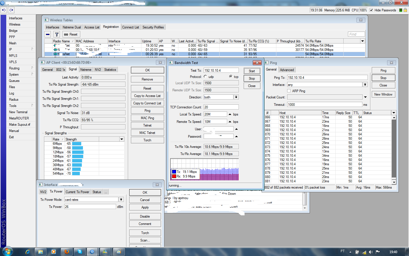
Task: Open the volume control in the system tray
Action: coord(371,252)
